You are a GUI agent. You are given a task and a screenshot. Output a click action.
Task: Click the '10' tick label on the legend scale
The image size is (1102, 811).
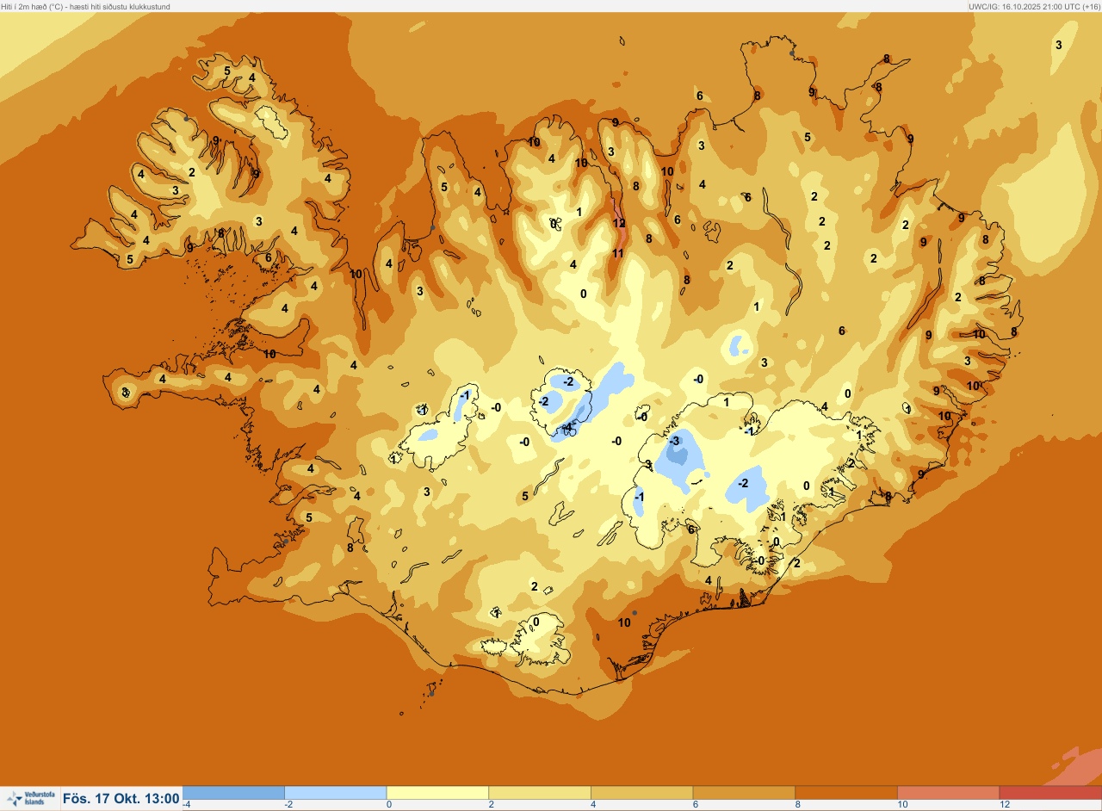point(903,805)
